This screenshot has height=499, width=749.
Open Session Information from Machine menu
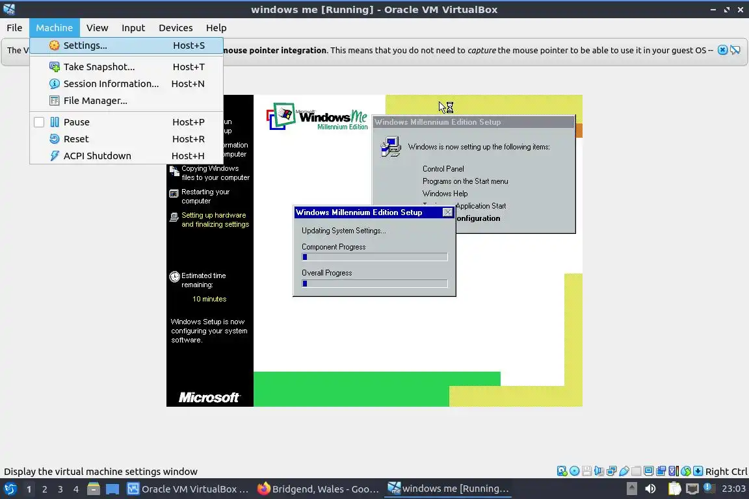[127, 84]
